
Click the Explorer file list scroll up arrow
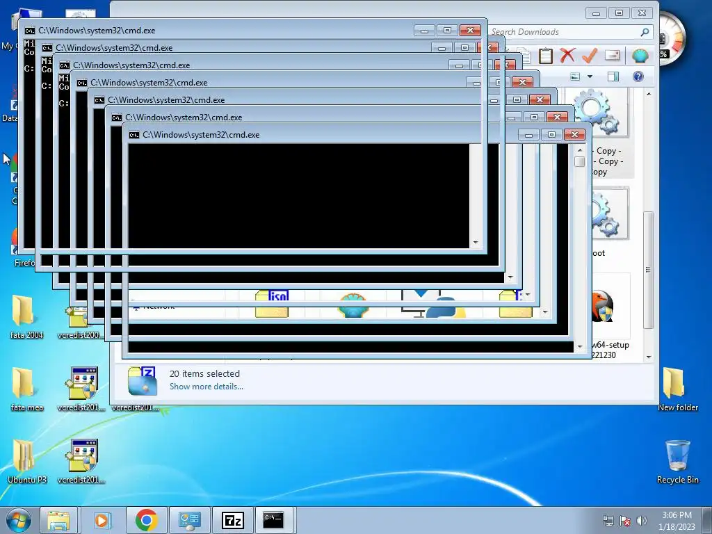point(649,94)
